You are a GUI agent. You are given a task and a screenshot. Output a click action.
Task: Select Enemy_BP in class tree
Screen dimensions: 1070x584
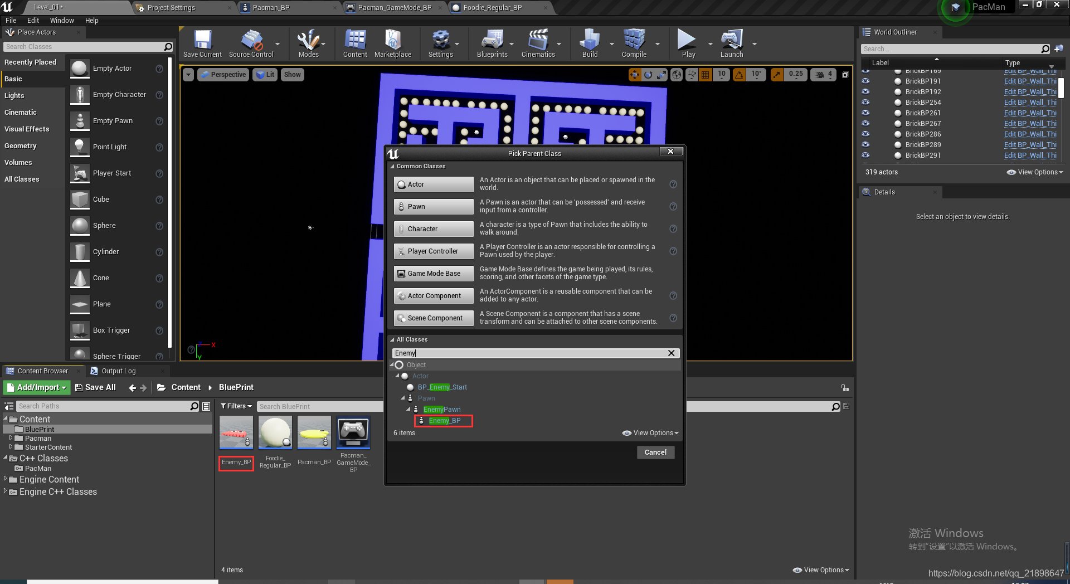[x=444, y=421]
